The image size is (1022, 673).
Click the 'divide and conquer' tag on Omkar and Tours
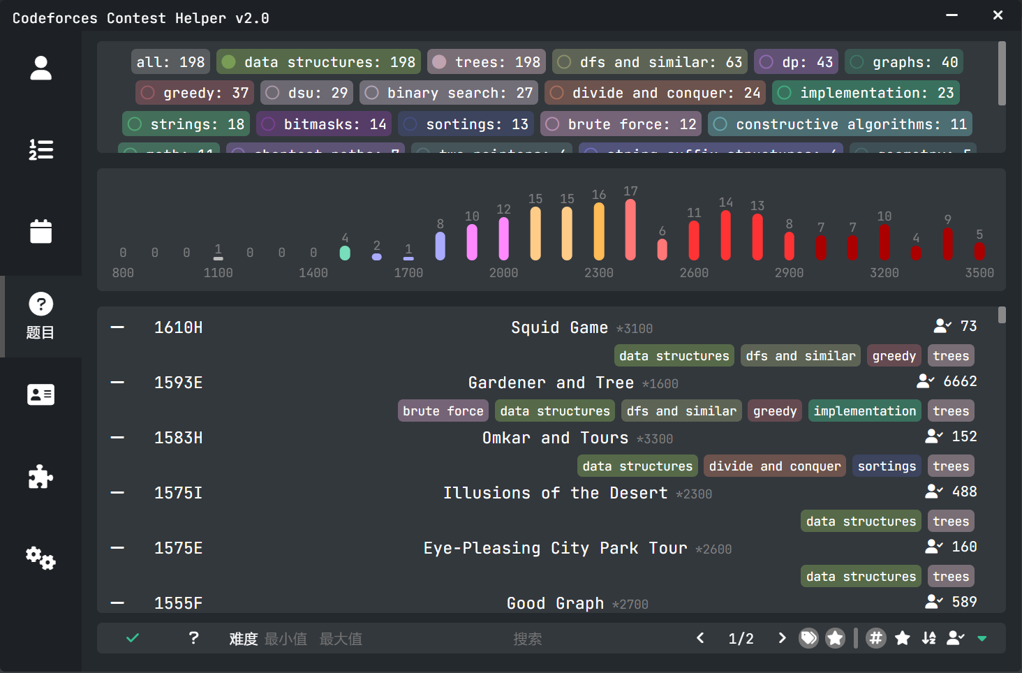[x=774, y=466]
